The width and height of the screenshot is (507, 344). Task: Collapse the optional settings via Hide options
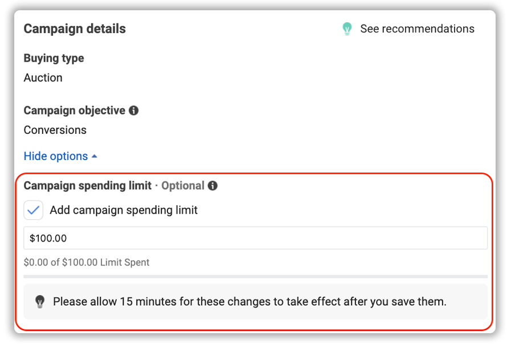[55, 155]
